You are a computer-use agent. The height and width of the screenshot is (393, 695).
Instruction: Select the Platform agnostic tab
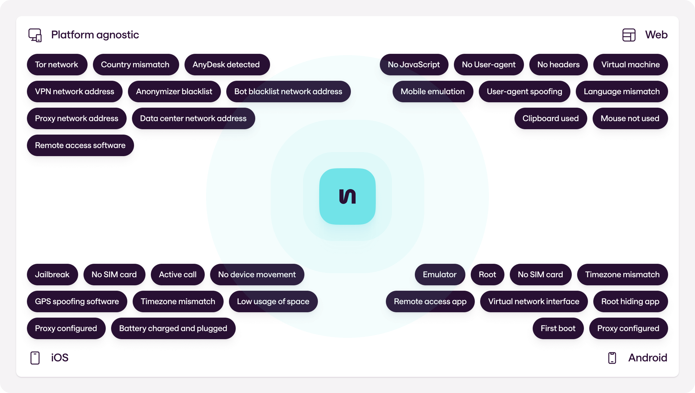pyautogui.click(x=87, y=35)
